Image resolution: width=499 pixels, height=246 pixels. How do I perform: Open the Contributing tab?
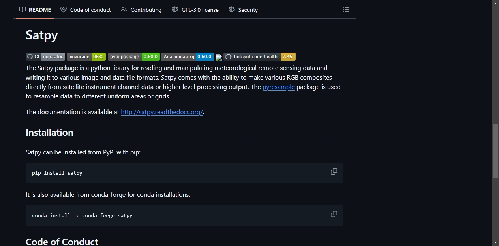click(x=141, y=10)
